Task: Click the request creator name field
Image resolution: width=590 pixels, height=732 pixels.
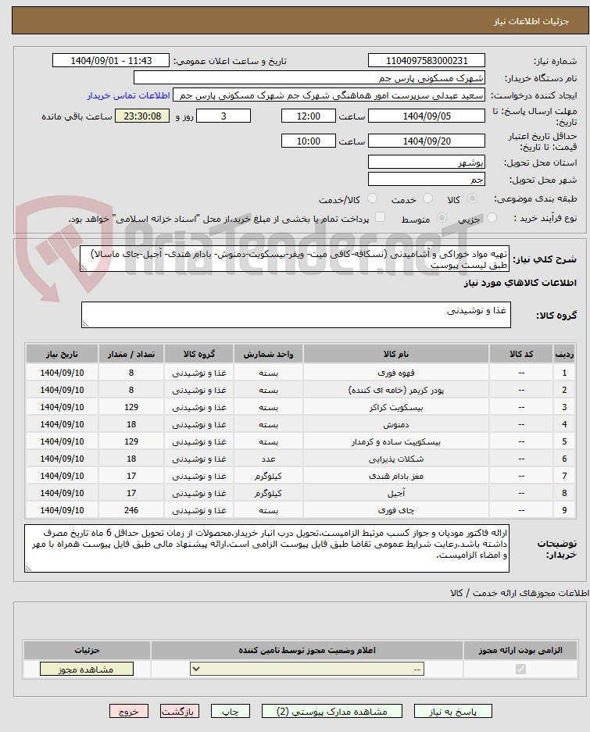Action: pyautogui.click(x=329, y=95)
